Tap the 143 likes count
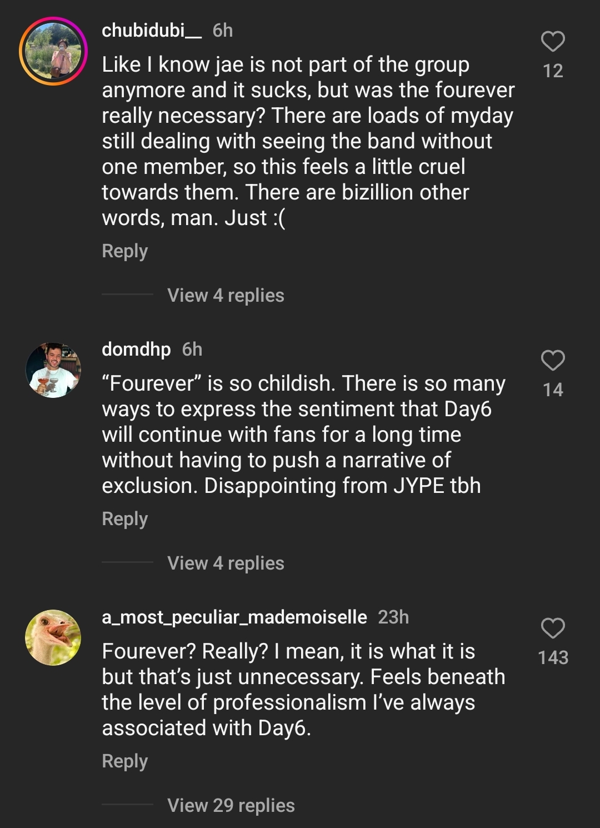Screen dimensions: 600x828 coord(553,658)
